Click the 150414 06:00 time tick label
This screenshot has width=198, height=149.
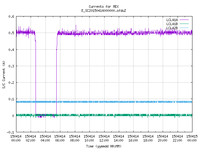pyautogui.click(x=60, y=138)
